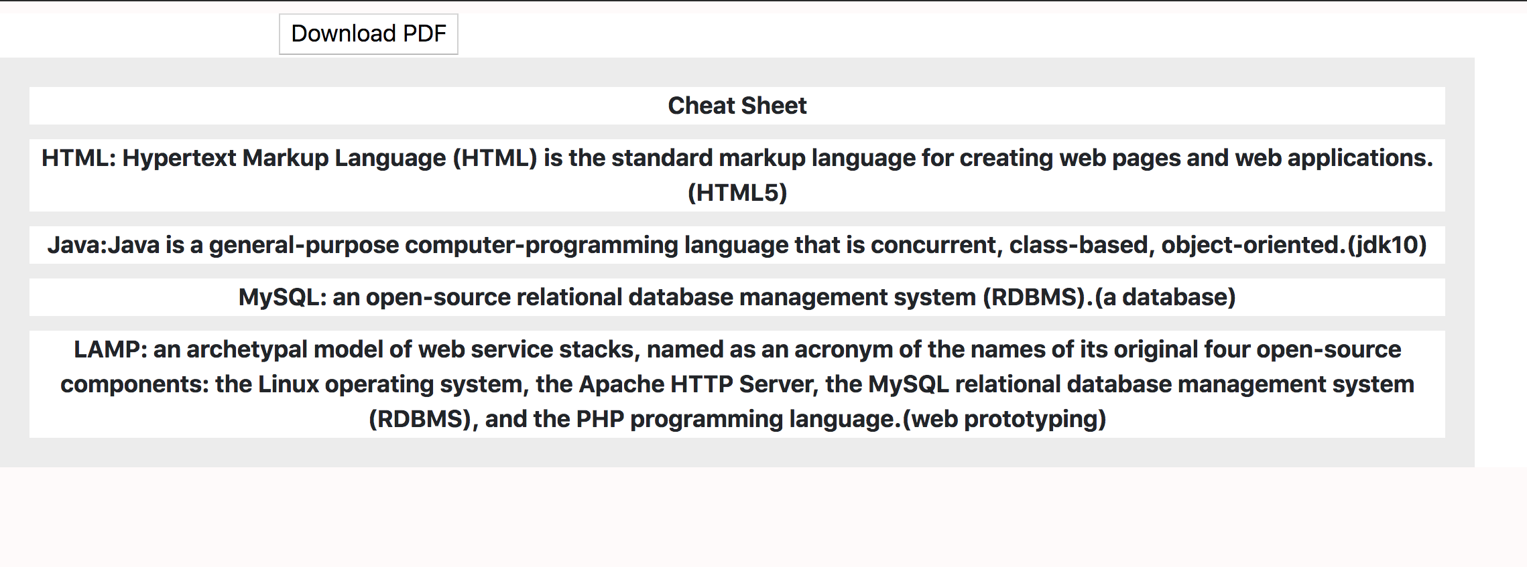1527x567 pixels.
Task: Click the HTML Hypertext Markup Language description
Action: 737,175
